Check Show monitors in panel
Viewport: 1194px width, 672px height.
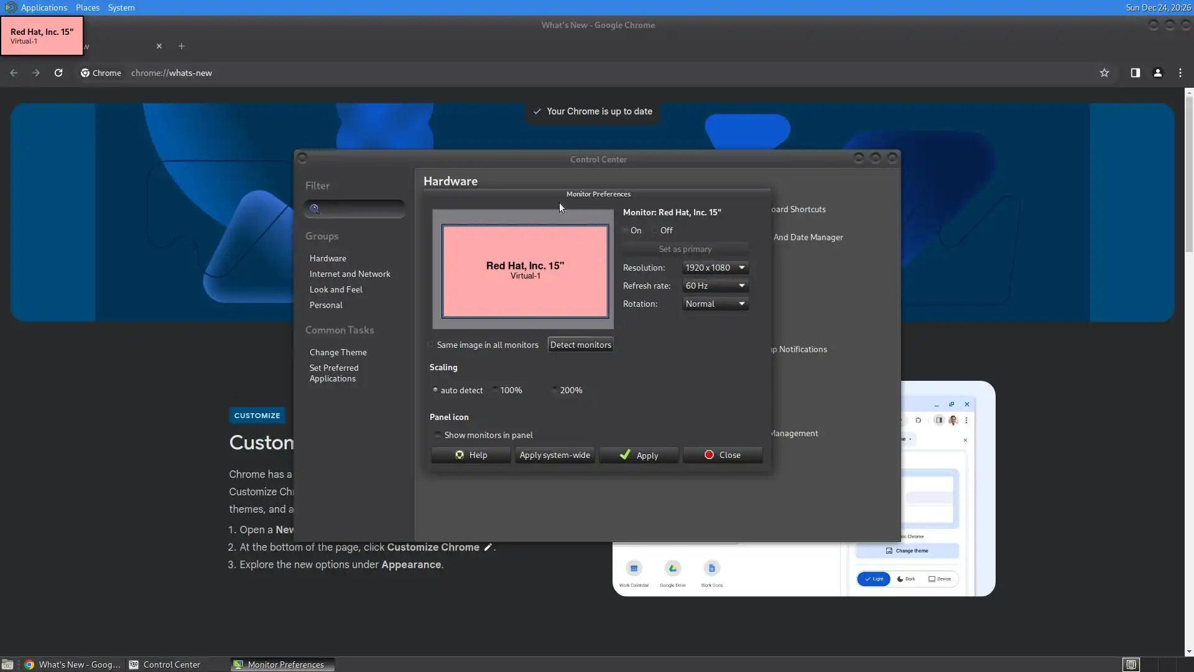click(x=438, y=435)
